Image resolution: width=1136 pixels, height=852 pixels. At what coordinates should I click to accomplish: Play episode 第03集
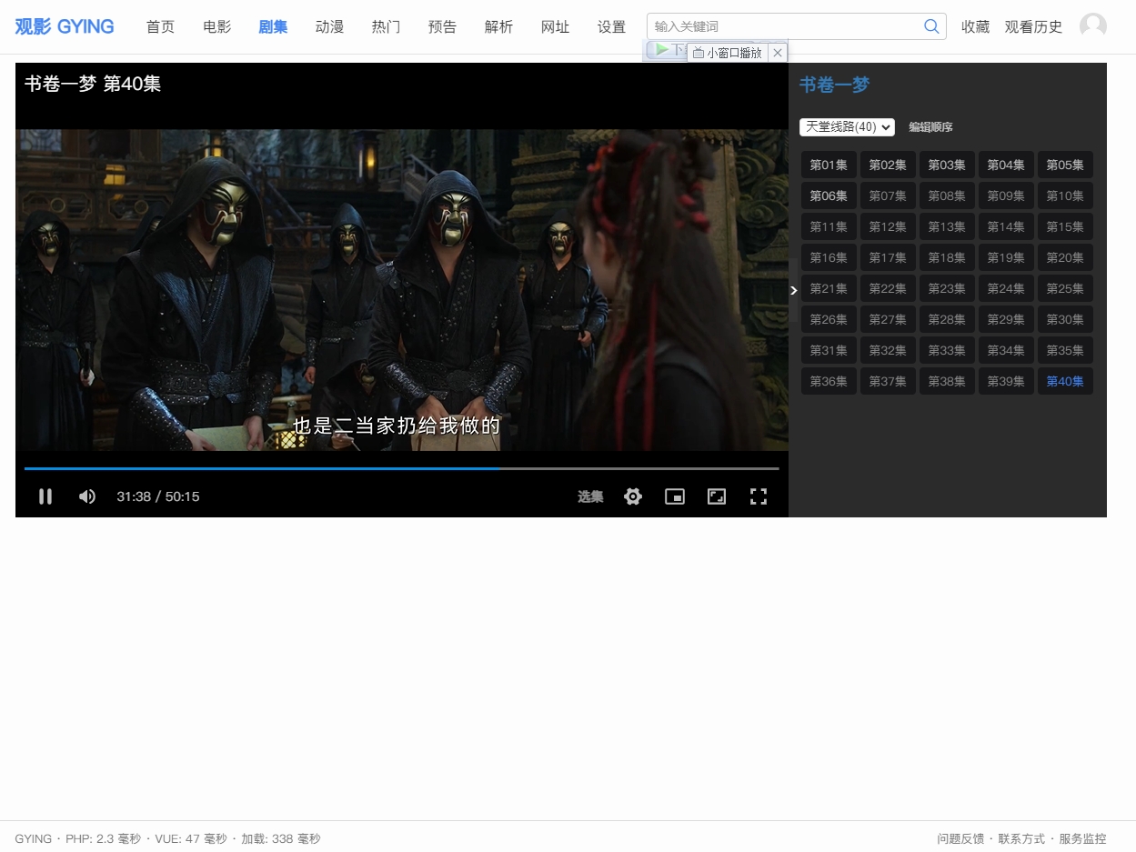point(947,165)
